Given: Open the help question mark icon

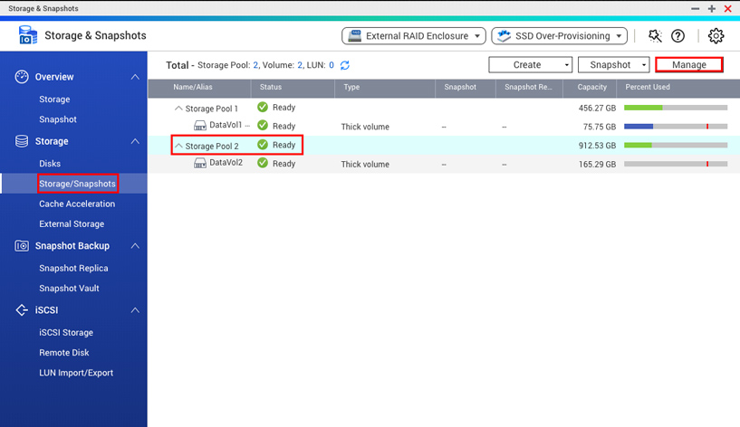Looking at the screenshot, I should [x=678, y=36].
